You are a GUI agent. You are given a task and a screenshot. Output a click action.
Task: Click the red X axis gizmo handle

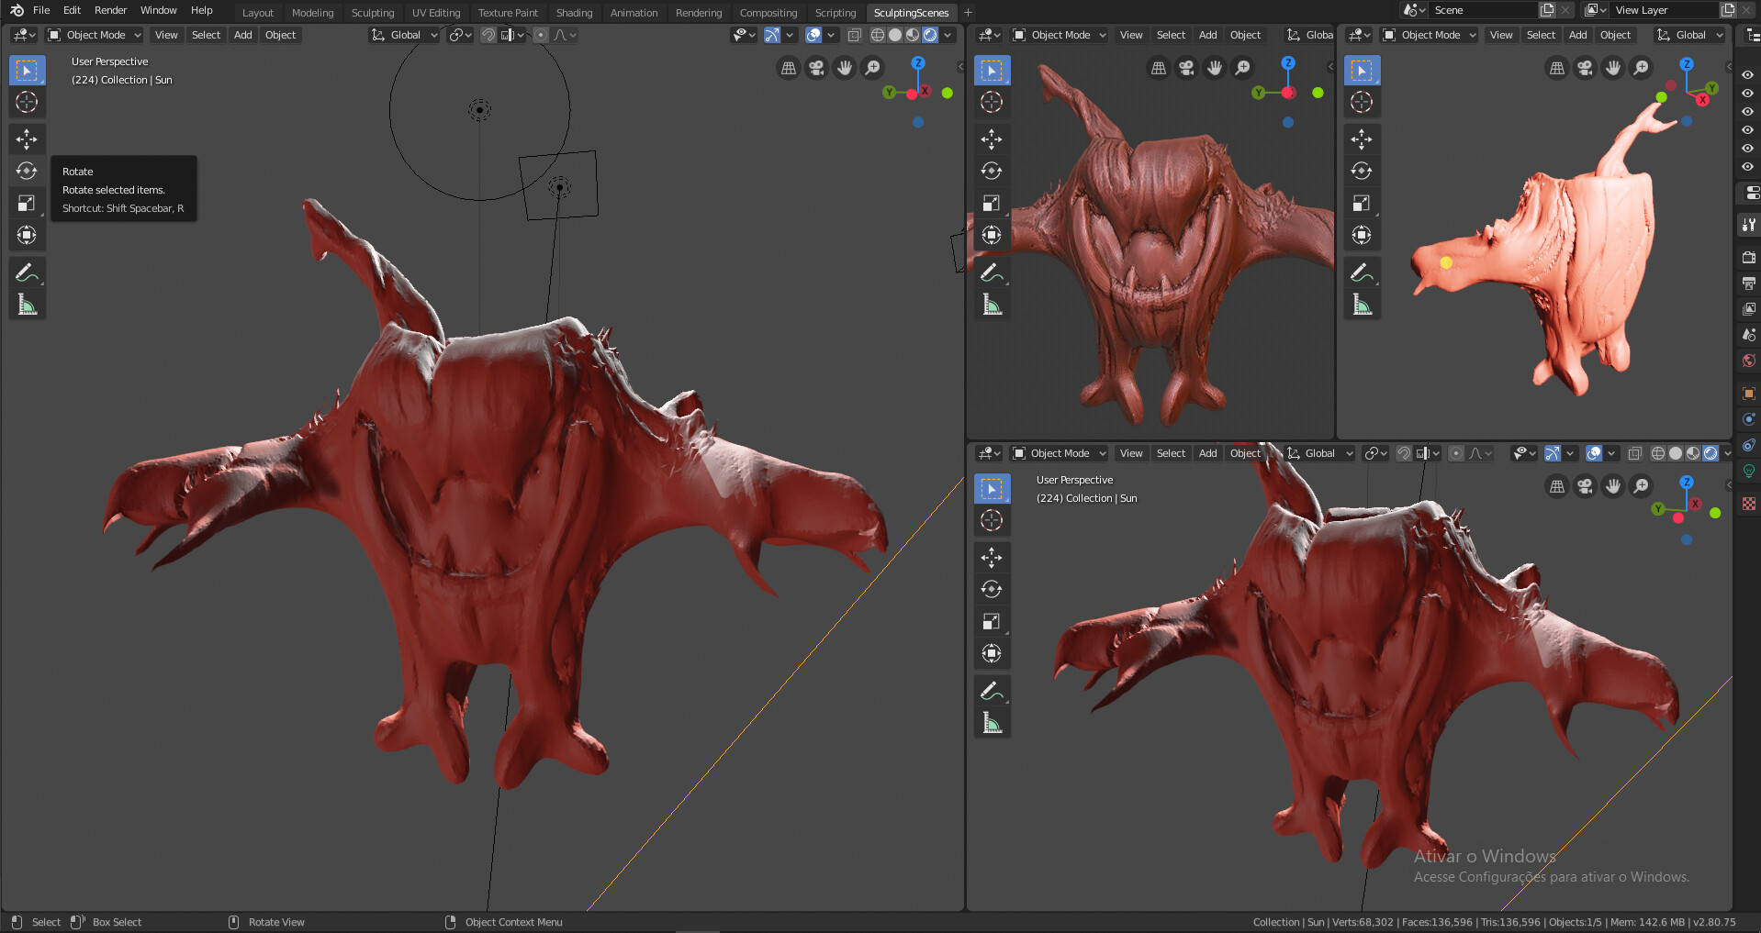(925, 92)
